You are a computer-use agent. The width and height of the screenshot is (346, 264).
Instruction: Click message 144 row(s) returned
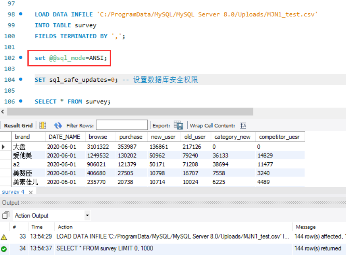(318, 248)
